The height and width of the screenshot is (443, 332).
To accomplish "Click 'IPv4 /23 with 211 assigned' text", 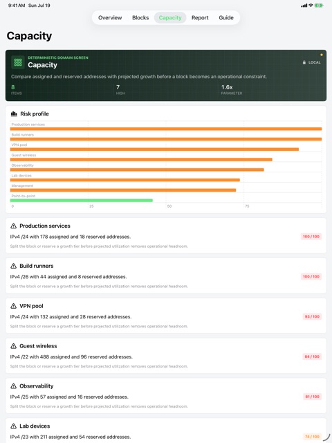I will coord(71,437).
